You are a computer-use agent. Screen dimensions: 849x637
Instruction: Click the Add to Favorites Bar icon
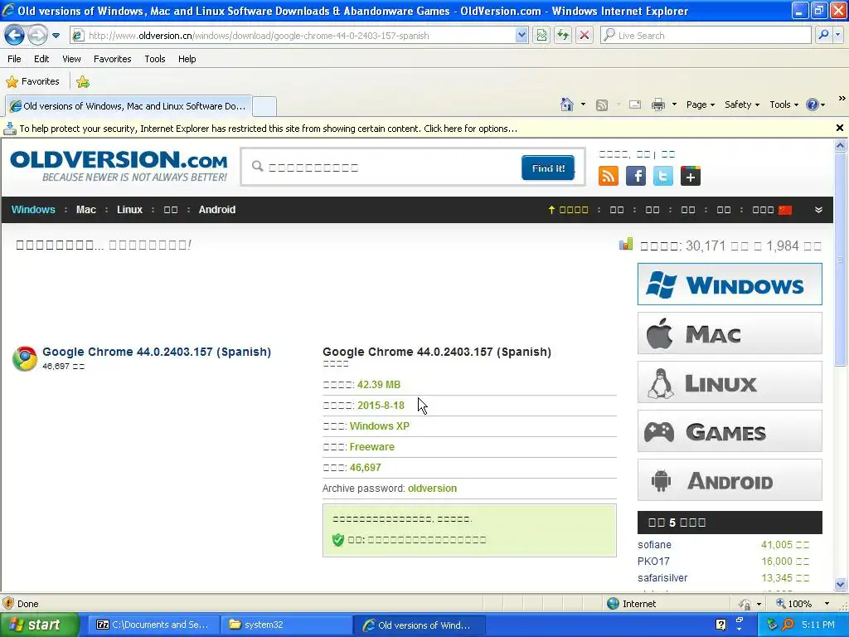click(83, 82)
